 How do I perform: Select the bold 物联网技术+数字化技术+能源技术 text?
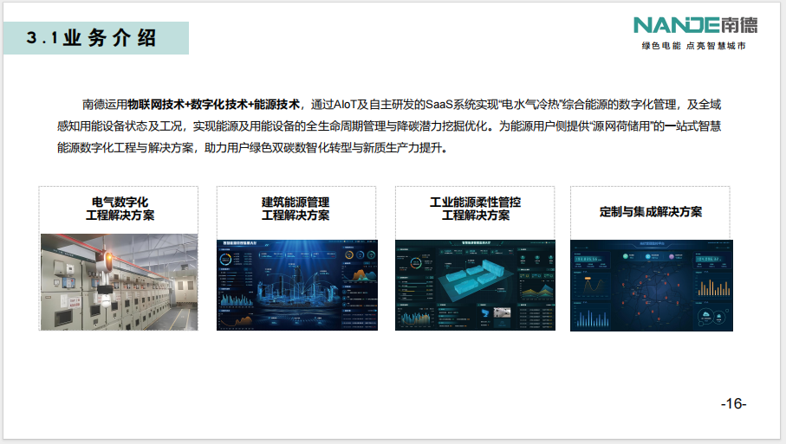(214, 105)
